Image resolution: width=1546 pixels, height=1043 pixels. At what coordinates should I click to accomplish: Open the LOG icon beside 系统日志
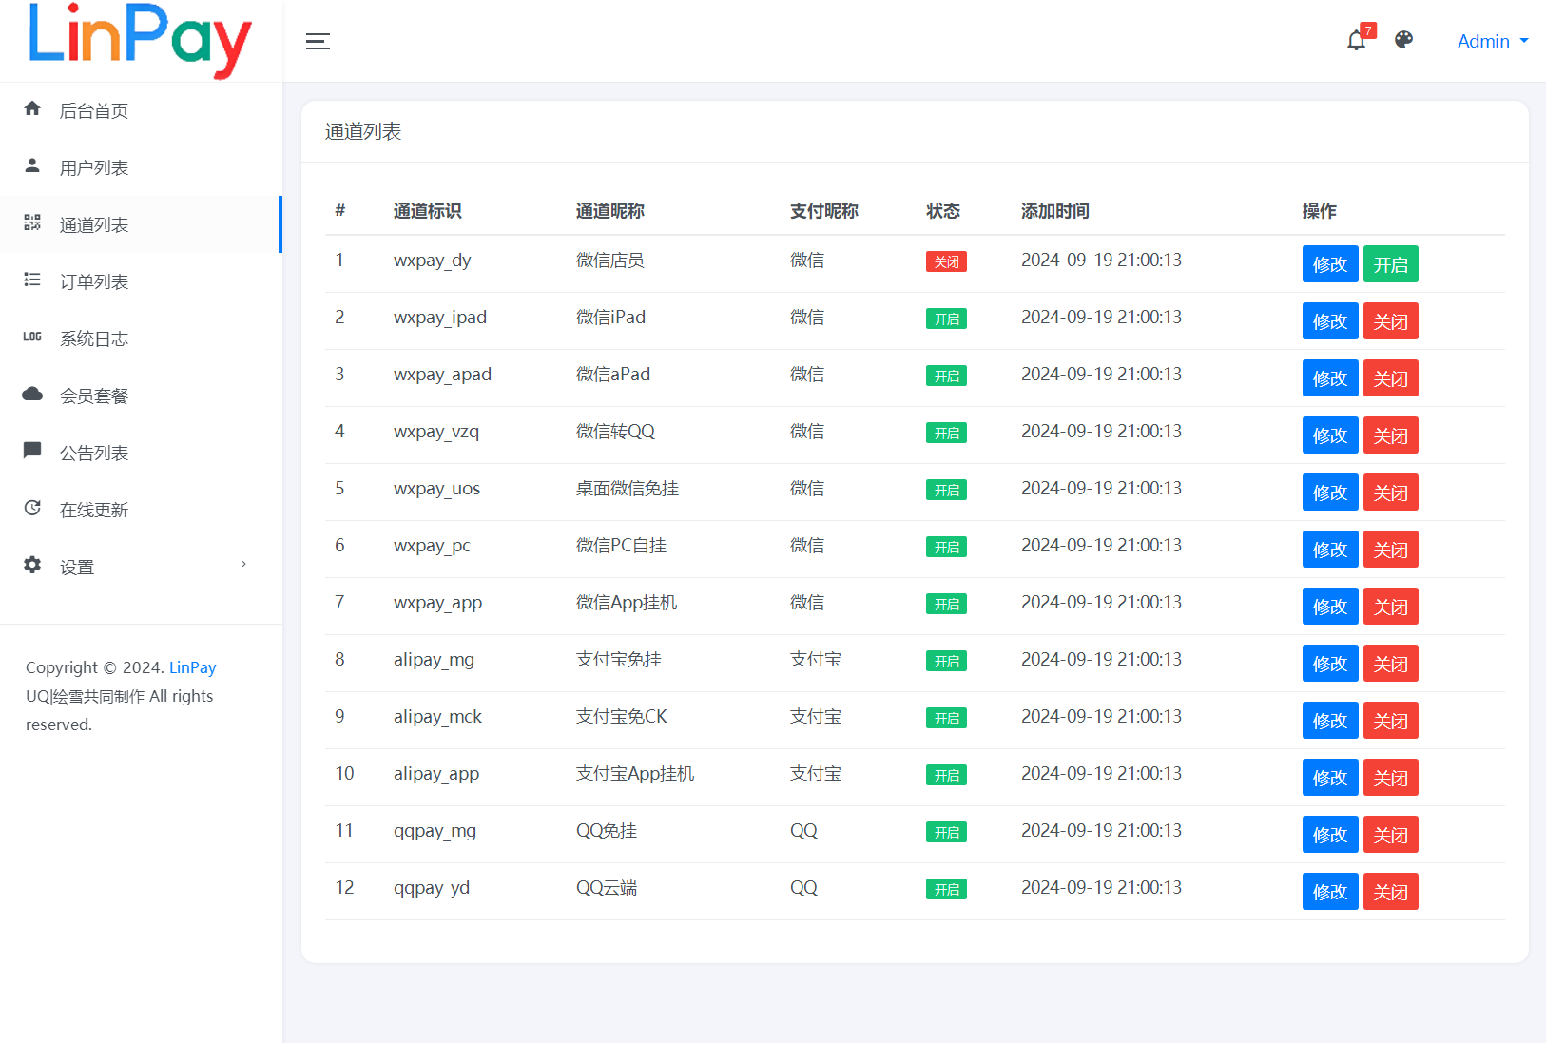pos(32,338)
